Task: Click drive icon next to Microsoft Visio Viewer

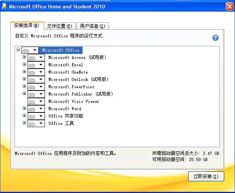Action: (32, 102)
